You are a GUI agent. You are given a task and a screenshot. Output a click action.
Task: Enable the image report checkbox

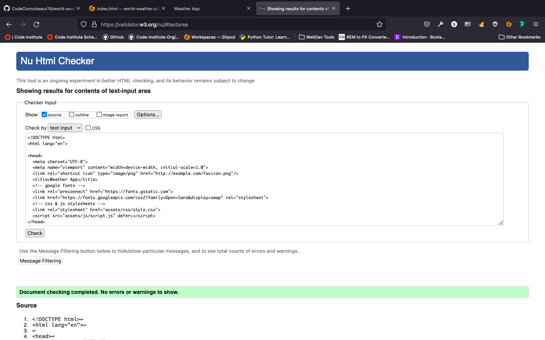(x=99, y=114)
